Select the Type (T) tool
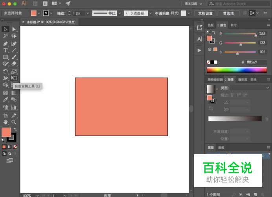The image size is (272, 197). 6,50
